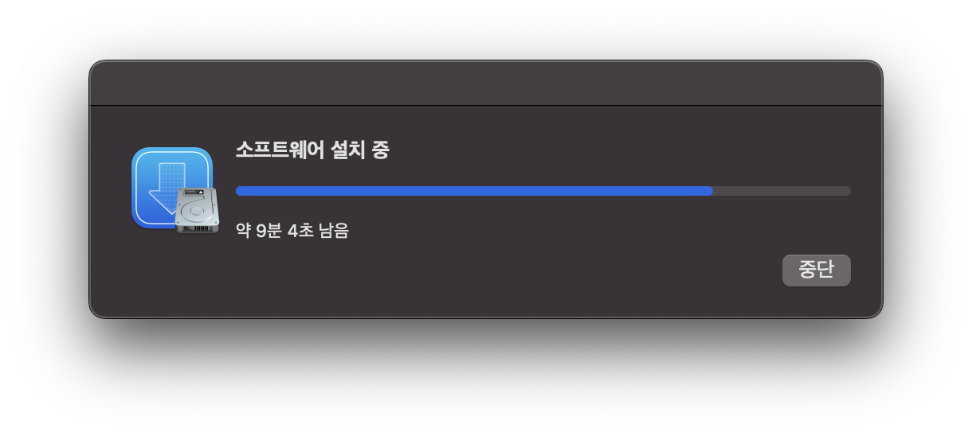Click the starting end of the progress bar
Image resolution: width=972 pixels, height=436 pixels.
239,191
